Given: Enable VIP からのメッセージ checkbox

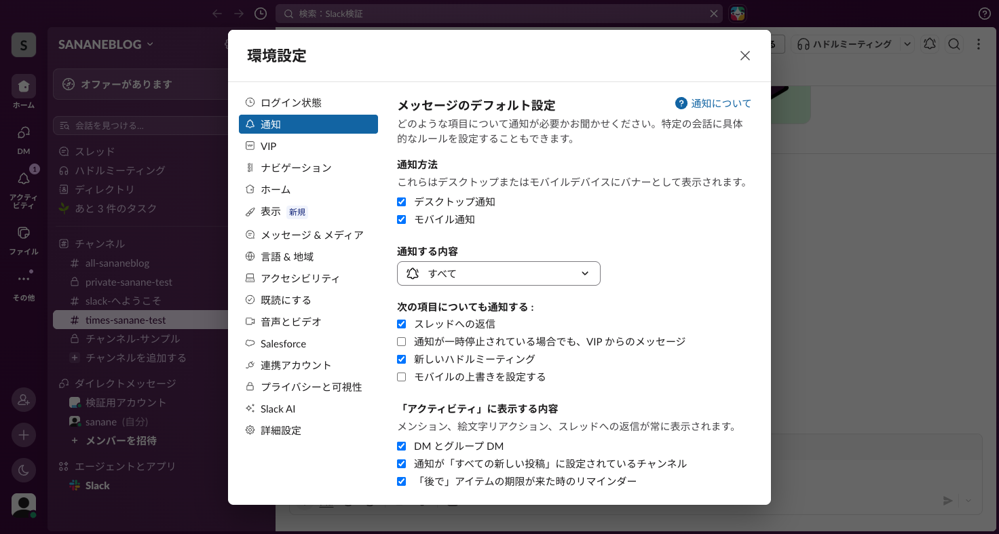Looking at the screenshot, I should [401, 342].
